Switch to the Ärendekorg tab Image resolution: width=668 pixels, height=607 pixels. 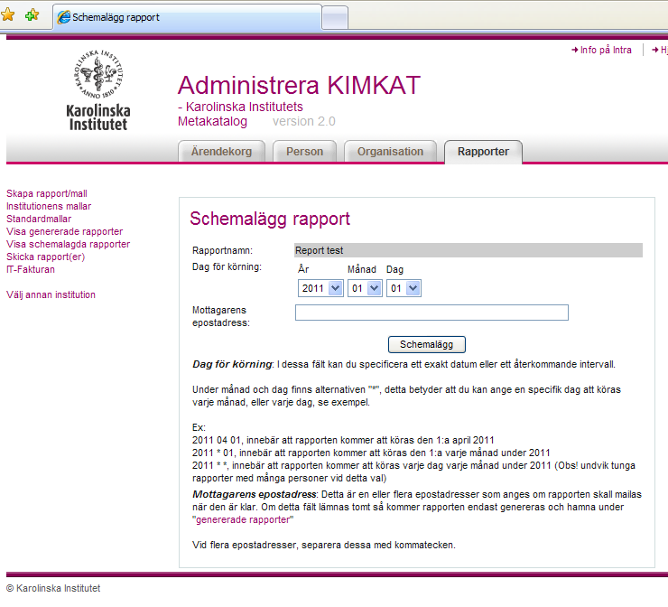tap(221, 152)
